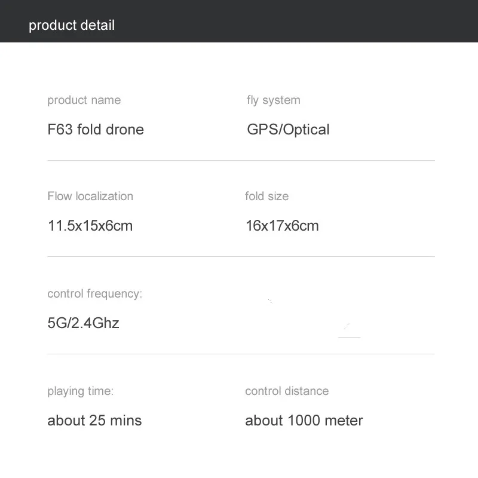Click the "about 25 mins" value
The height and width of the screenshot is (478, 478).
pos(94,421)
